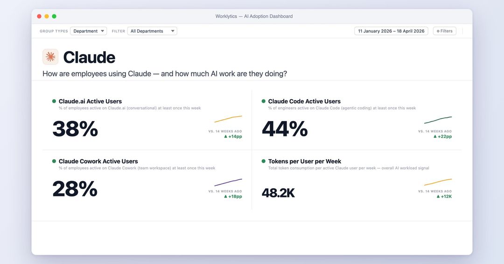Click the green dot beside Claude Code Active Users

point(264,101)
